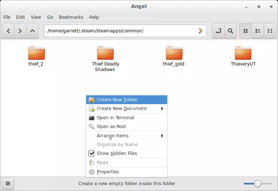Viewport: 278px width, 191px height.
Task: Switch to compact view
Action: pos(270,31)
